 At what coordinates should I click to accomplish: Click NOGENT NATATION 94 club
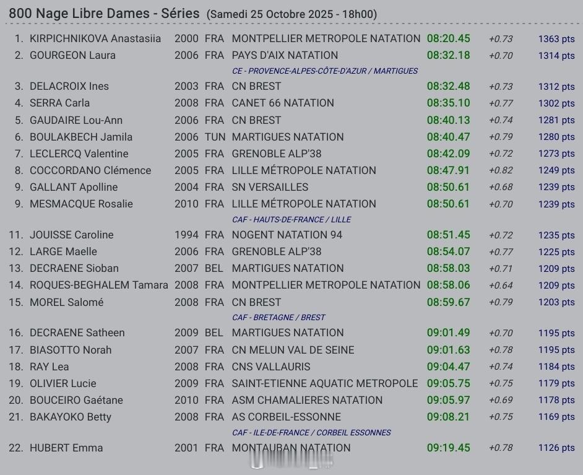pos(287,235)
